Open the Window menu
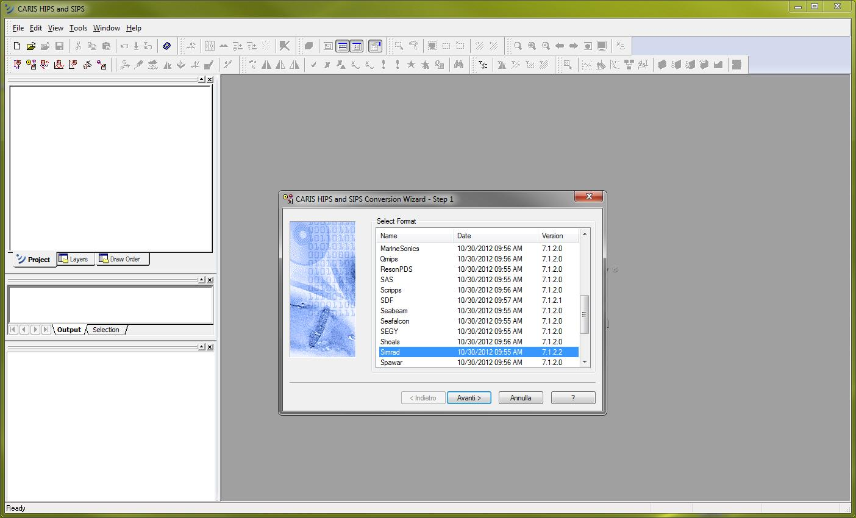 point(107,28)
